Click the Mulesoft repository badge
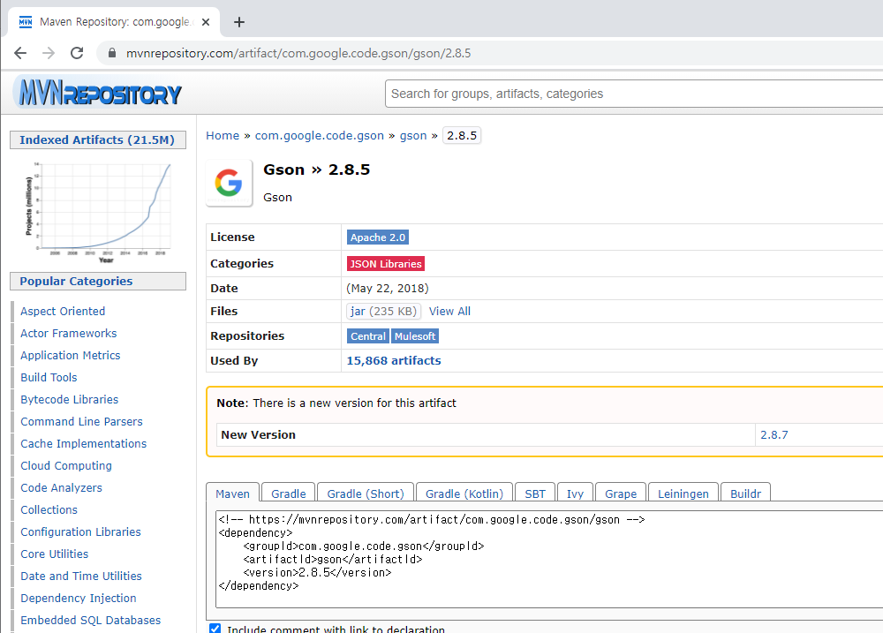Screen dimensions: 883x633 pos(415,336)
